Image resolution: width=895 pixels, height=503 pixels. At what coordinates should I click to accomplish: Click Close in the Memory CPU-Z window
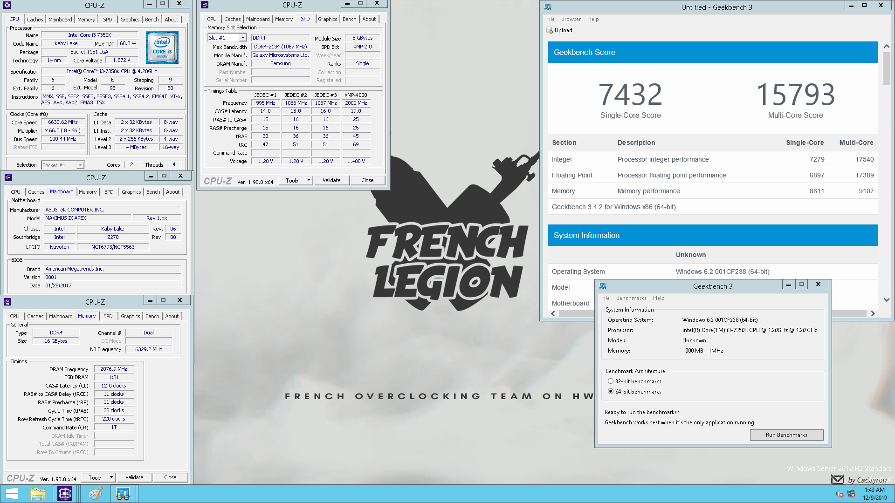pyautogui.click(x=170, y=477)
